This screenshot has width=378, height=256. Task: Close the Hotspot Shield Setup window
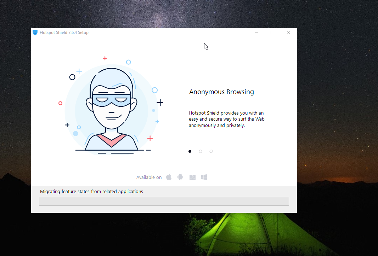(289, 33)
